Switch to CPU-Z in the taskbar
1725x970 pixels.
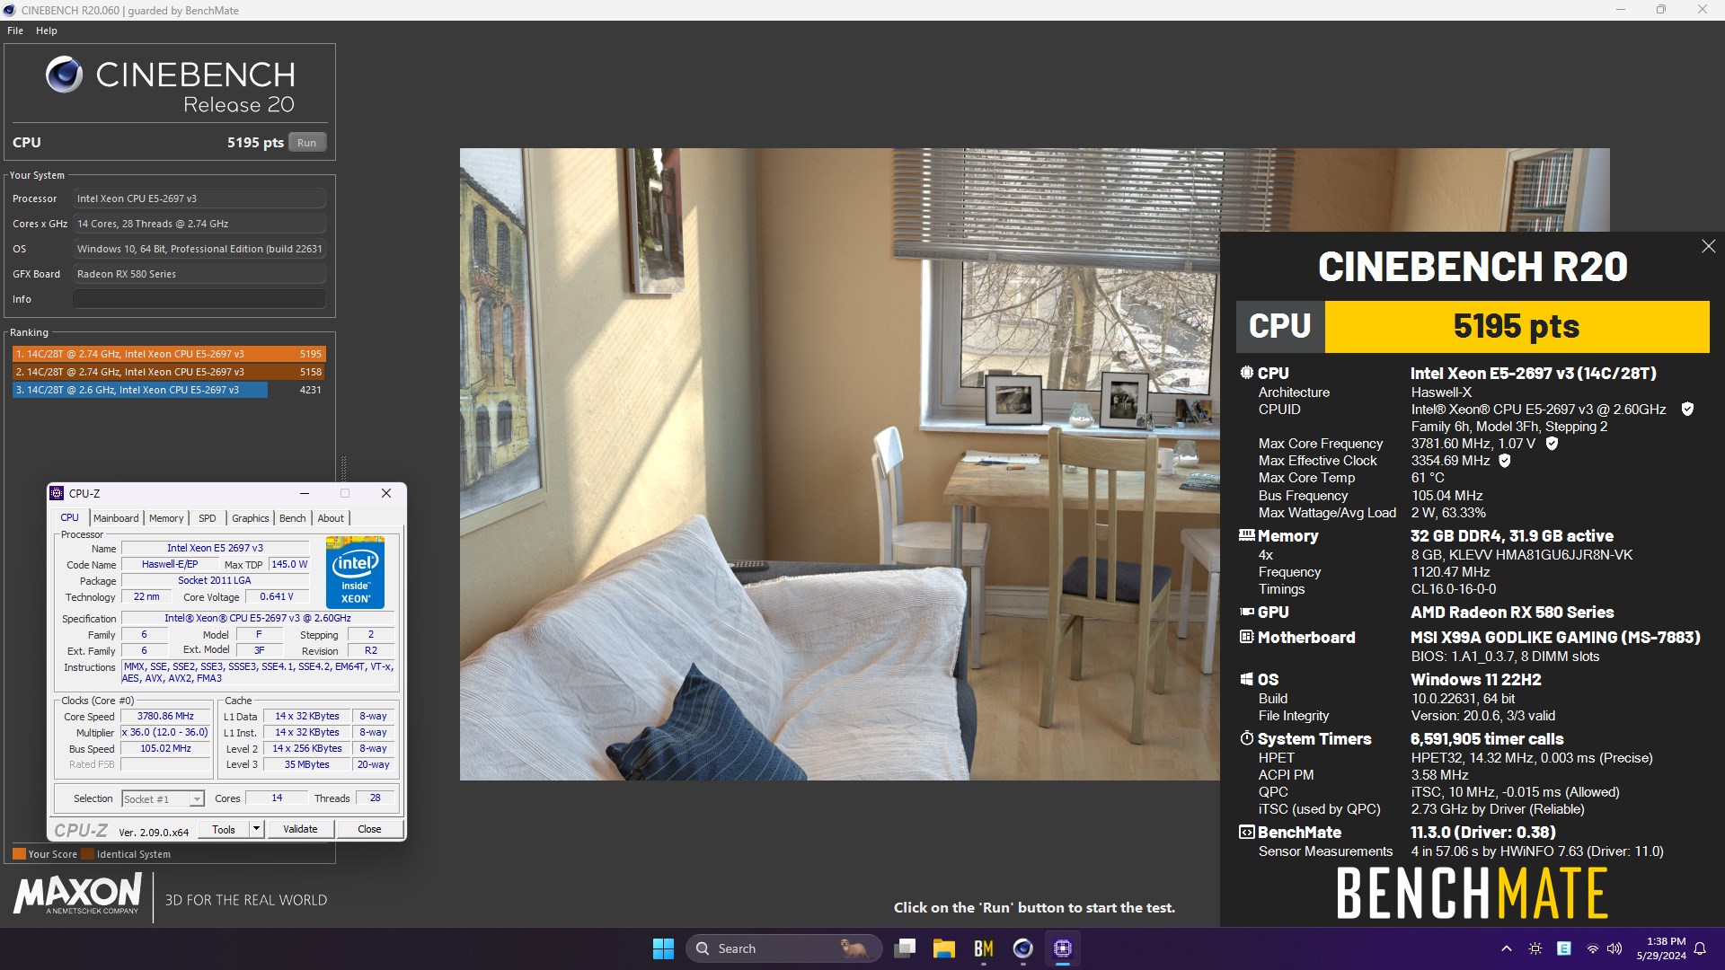pos(1063,948)
